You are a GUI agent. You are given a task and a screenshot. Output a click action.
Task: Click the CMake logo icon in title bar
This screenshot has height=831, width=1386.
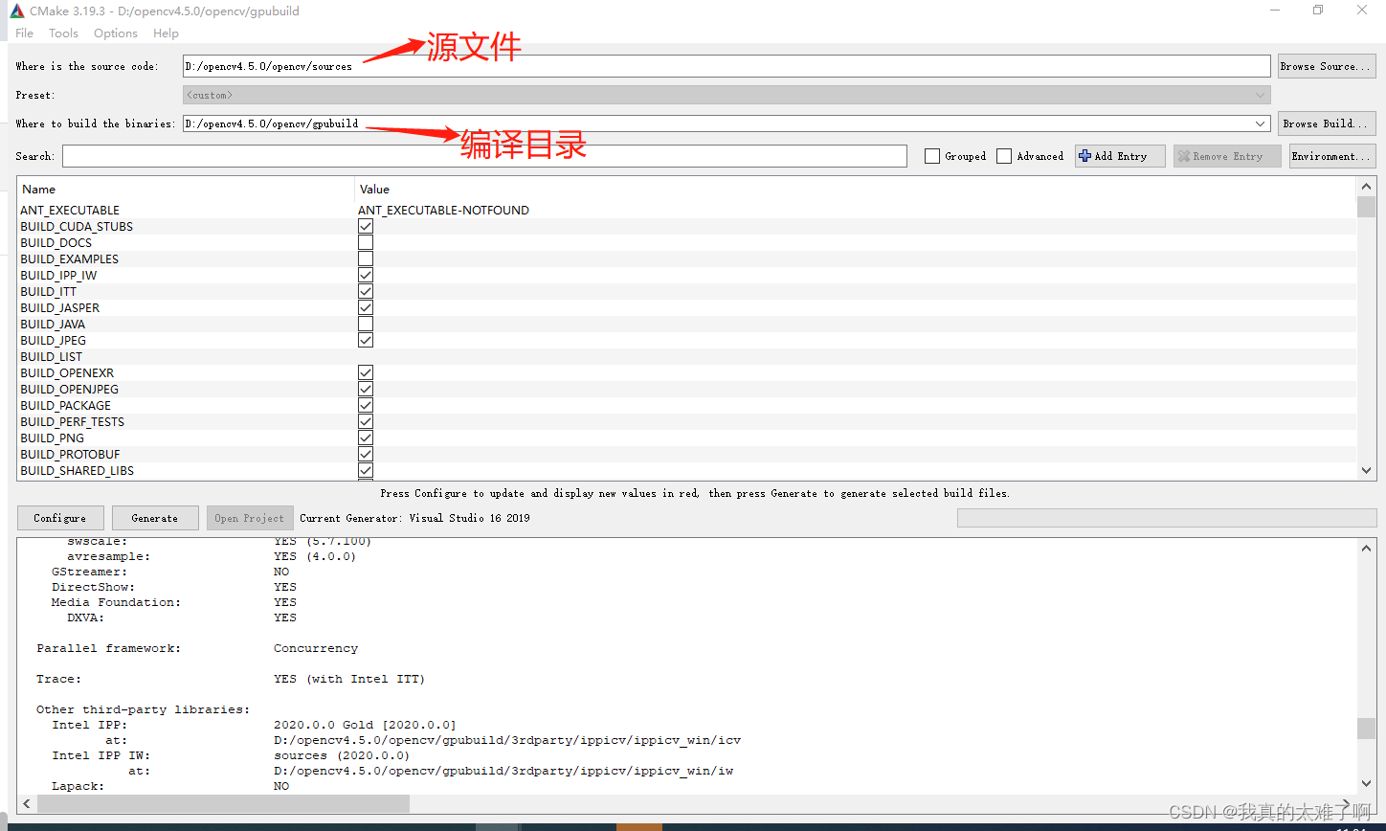coord(17,11)
